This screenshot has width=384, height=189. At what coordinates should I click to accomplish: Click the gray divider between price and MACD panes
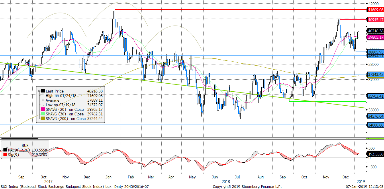click(x=183, y=138)
